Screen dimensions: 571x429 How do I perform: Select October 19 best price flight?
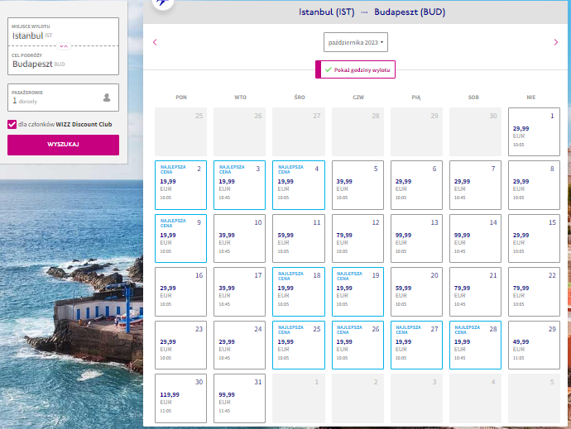(357, 292)
